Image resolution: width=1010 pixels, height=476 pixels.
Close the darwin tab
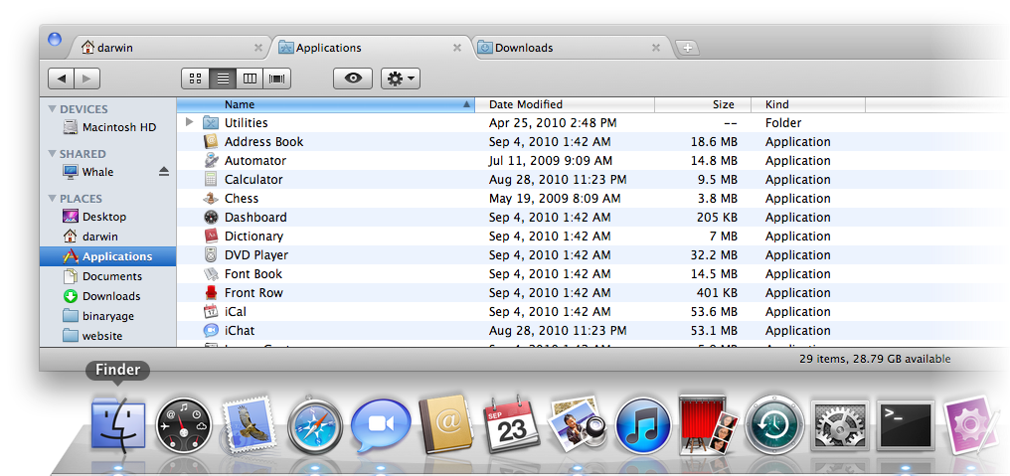click(x=258, y=48)
